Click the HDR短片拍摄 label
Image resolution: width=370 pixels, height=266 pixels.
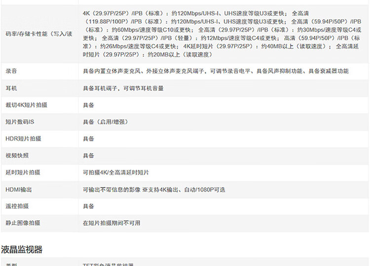23,139
